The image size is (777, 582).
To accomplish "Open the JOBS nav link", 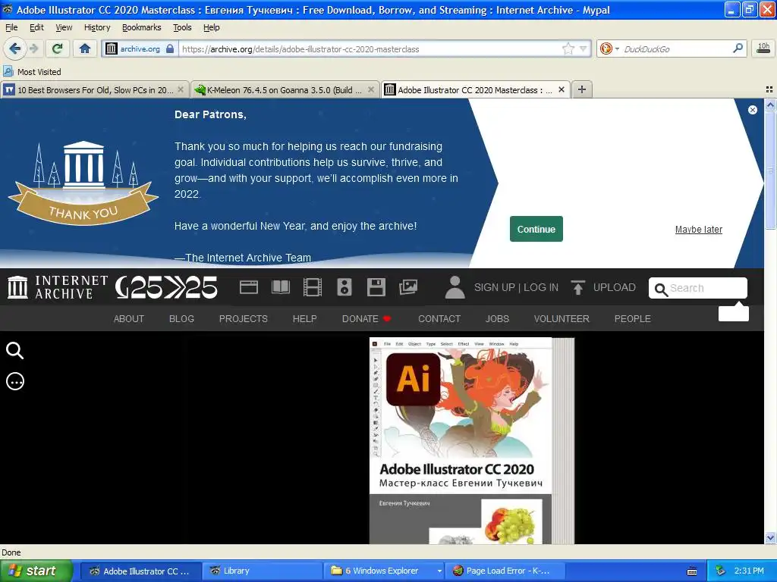I will click(497, 319).
